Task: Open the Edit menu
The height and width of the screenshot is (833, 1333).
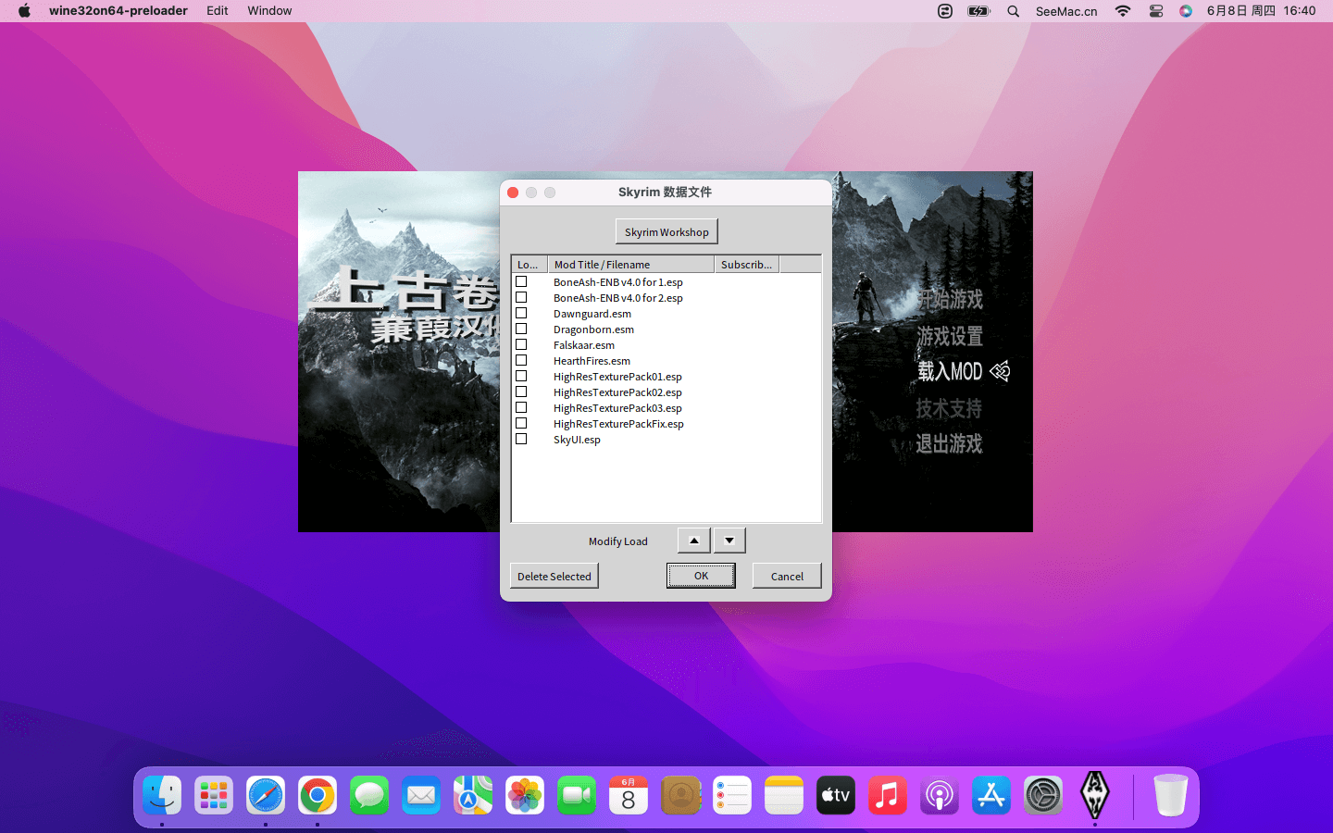Action: 218,11
